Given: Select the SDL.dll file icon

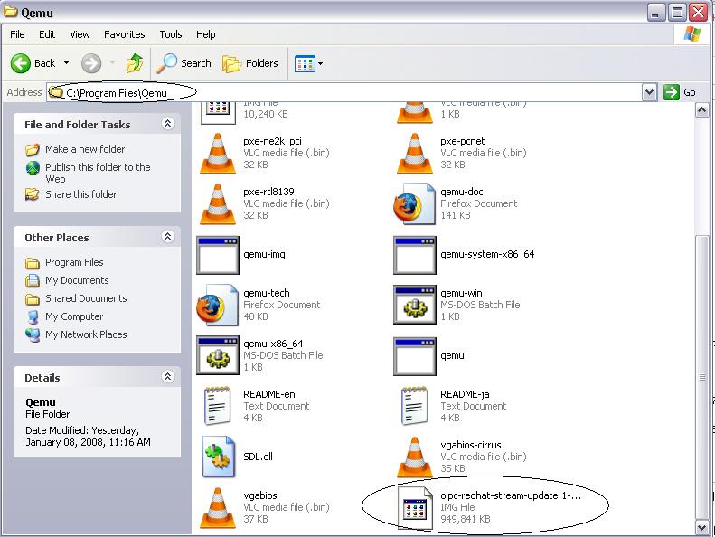Looking at the screenshot, I should coord(218,457).
